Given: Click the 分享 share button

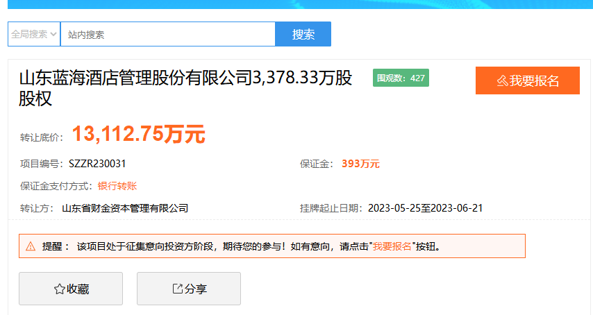Looking at the screenshot, I should (189, 289).
